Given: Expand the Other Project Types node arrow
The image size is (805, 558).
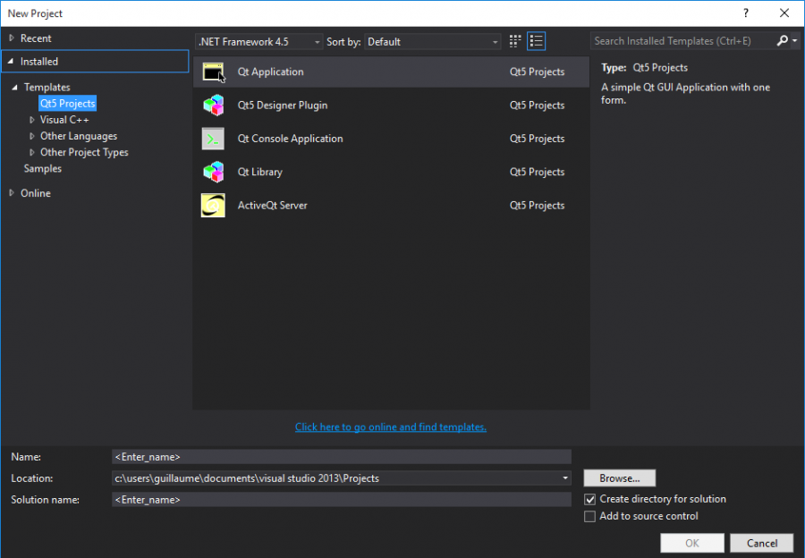Looking at the screenshot, I should [x=32, y=152].
